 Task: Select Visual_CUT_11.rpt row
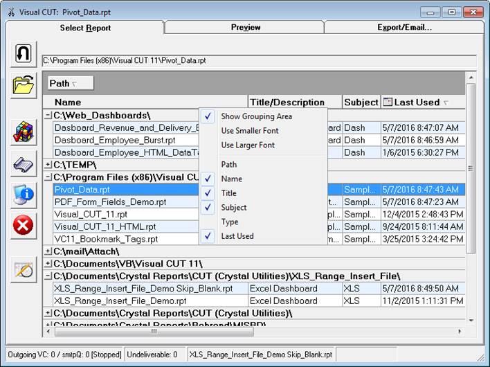coord(126,215)
